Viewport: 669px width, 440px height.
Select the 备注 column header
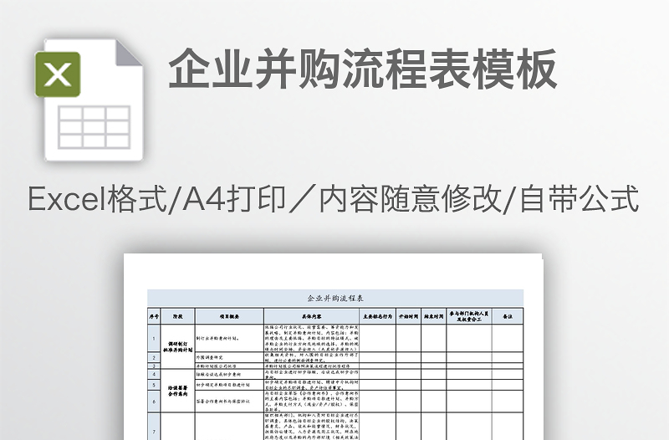[x=508, y=316]
